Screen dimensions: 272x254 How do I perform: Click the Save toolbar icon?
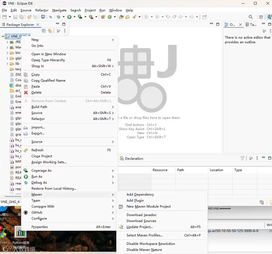tap(15, 17)
